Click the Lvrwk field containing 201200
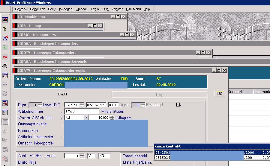 (x=72, y=105)
